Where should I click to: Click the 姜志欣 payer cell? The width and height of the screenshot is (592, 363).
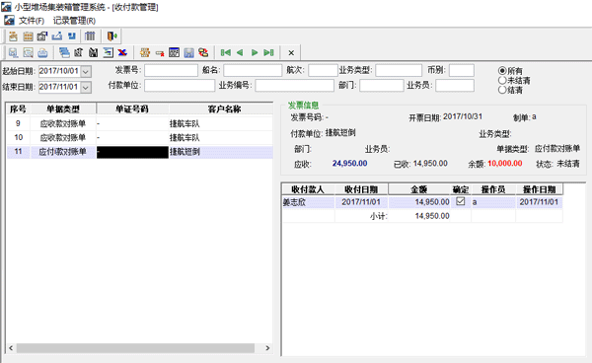[x=308, y=202]
